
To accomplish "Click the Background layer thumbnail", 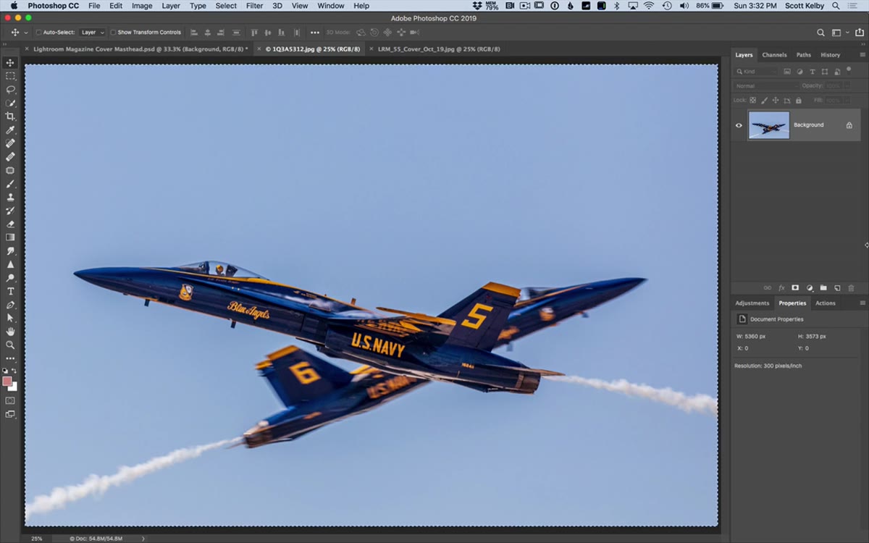I will [x=769, y=125].
